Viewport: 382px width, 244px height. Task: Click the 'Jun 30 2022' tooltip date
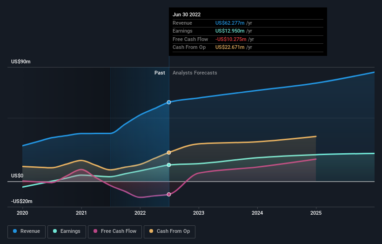187,14
